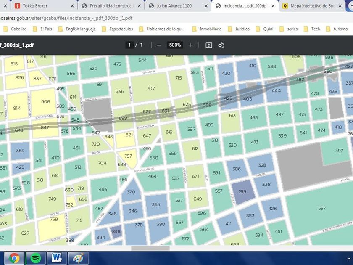The image size is (353, 265).
Task: Switch to the Tokko Broker tab
Action: 35,6
